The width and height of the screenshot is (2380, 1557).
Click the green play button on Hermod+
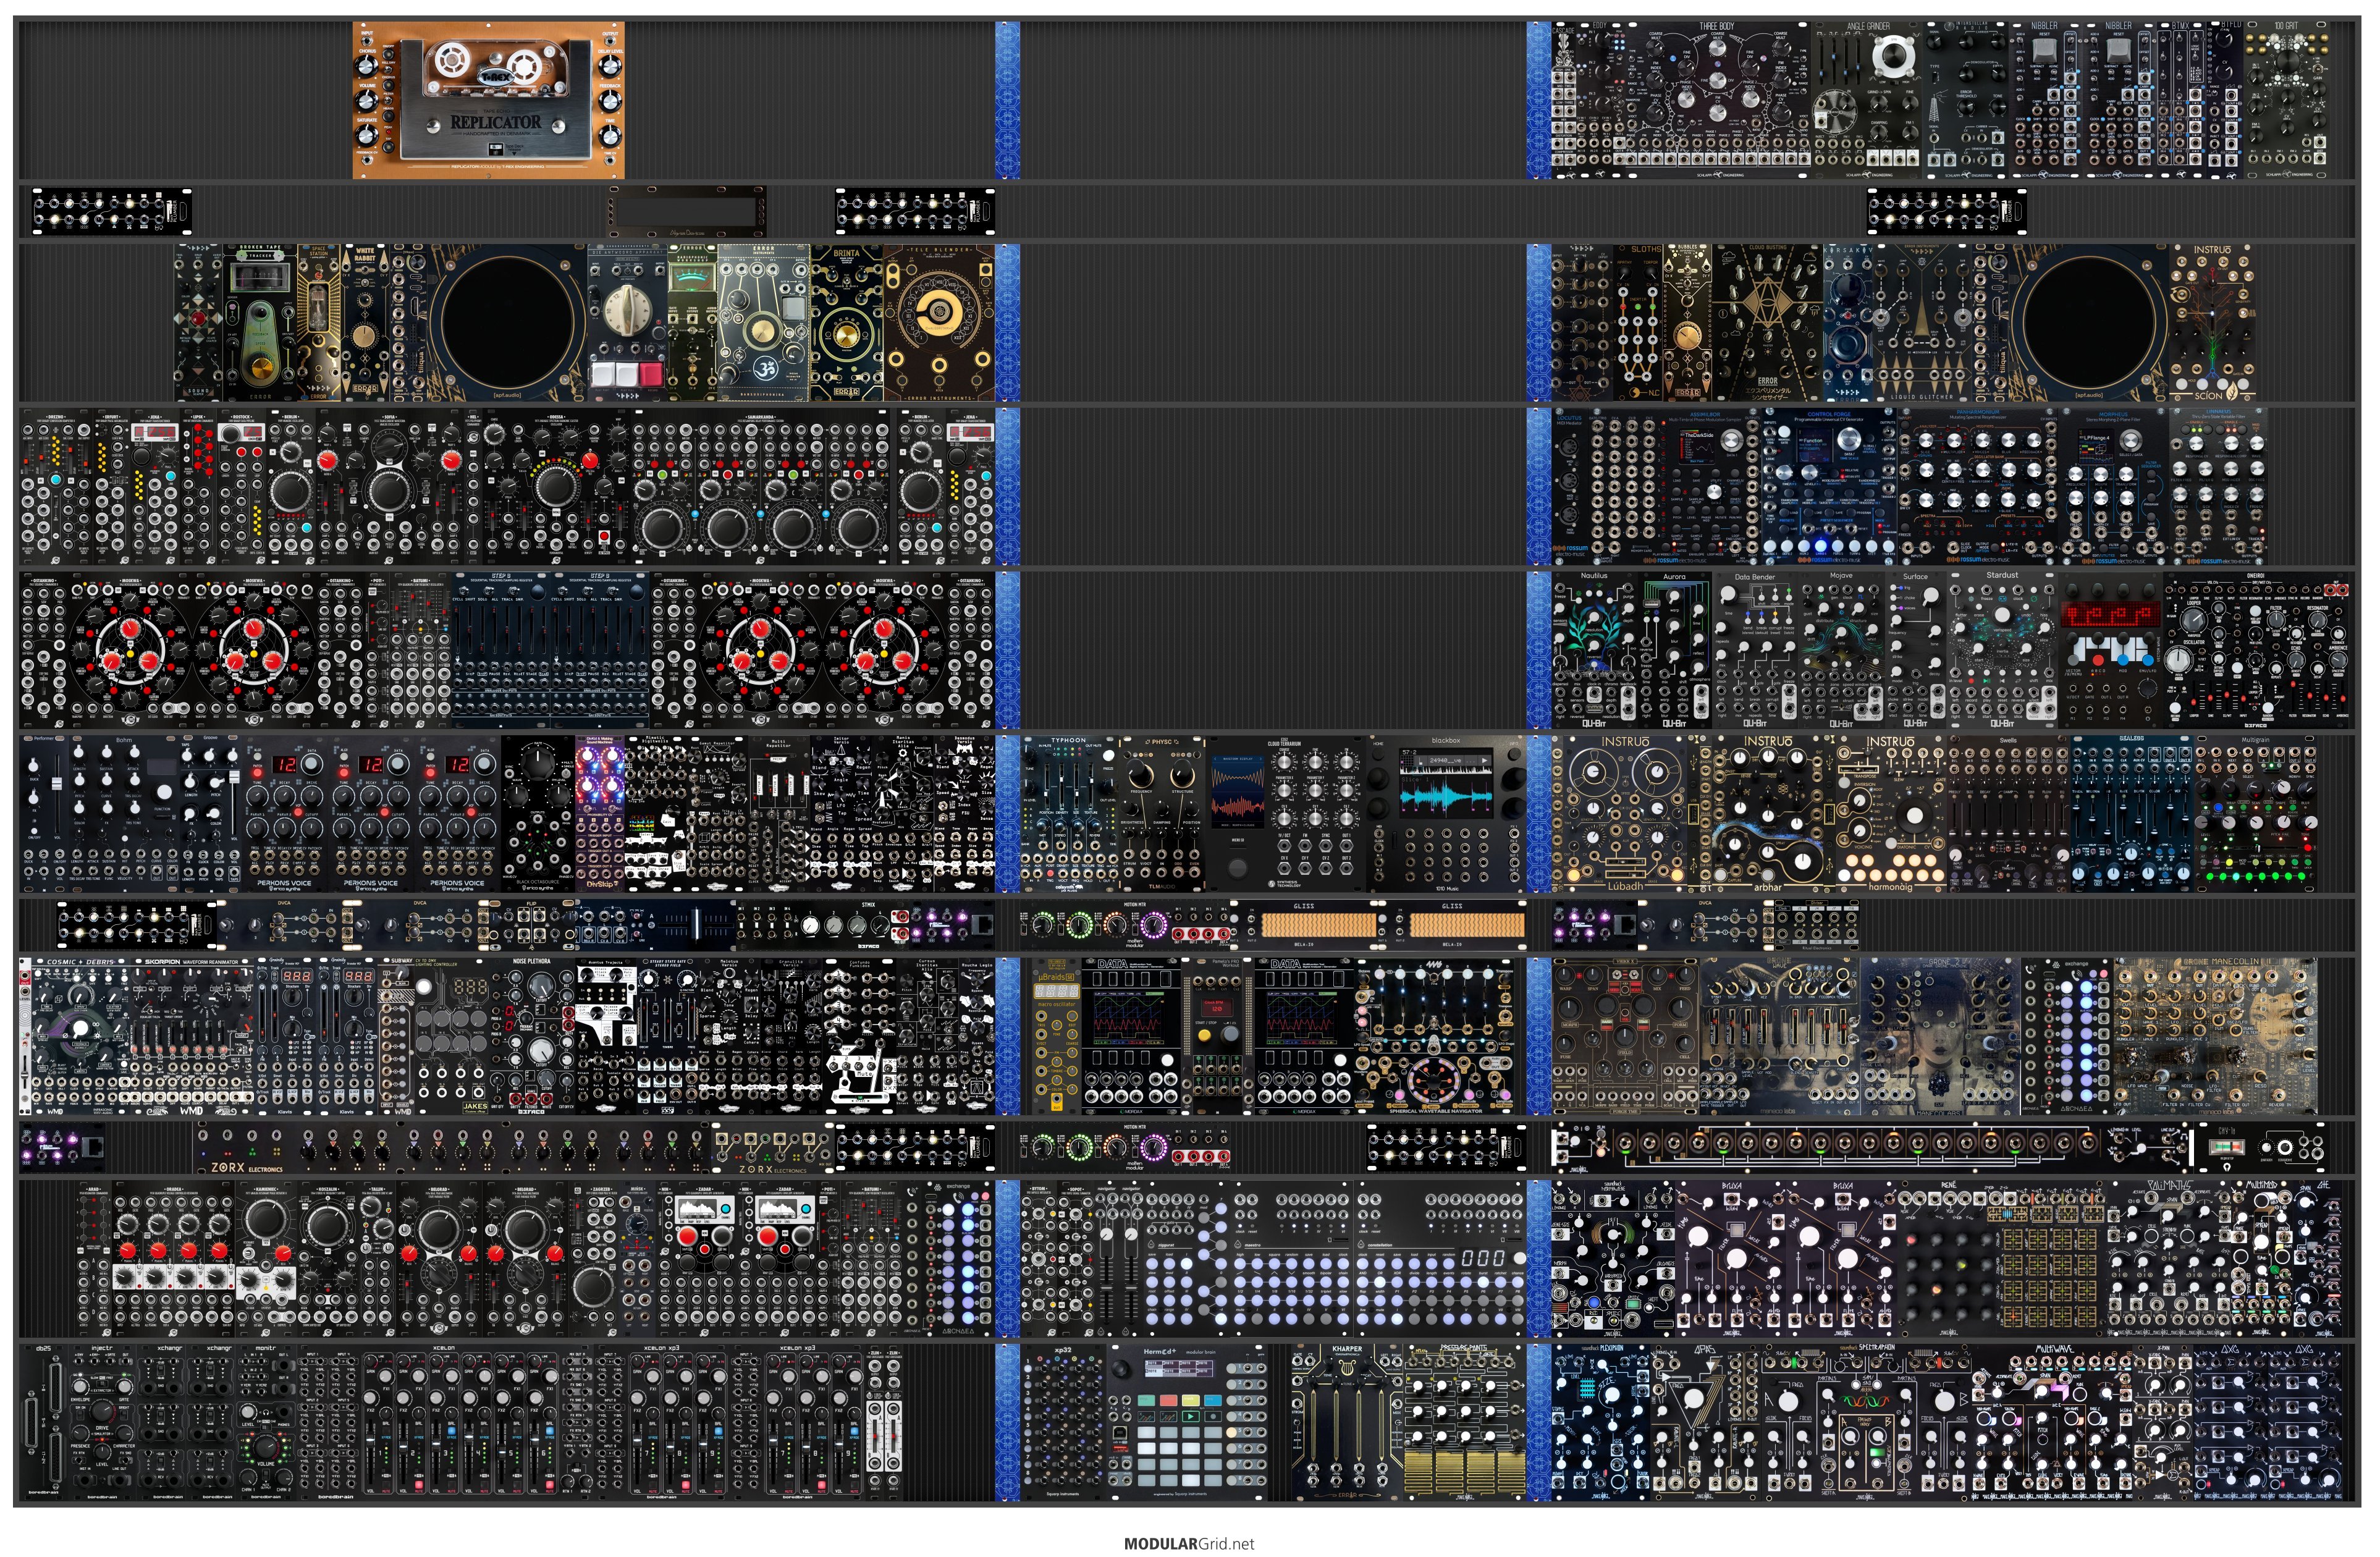1190,1417
